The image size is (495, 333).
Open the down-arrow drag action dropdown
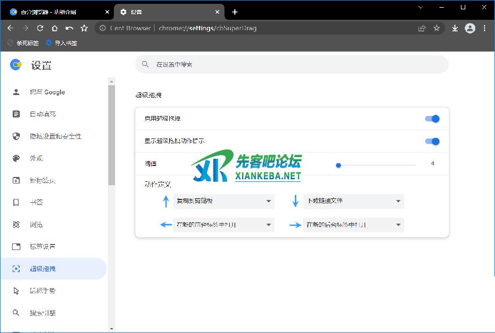353,201
